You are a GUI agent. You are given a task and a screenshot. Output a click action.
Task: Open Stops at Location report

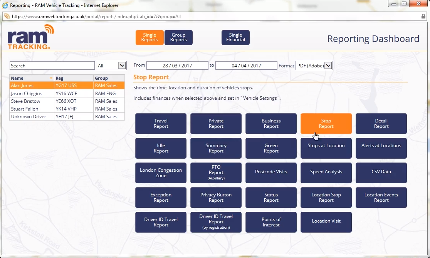click(x=326, y=148)
